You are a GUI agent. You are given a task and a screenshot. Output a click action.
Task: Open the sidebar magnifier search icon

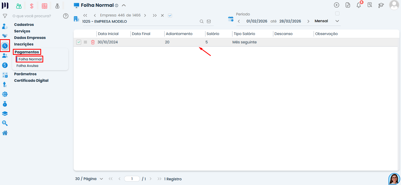(x=5, y=123)
